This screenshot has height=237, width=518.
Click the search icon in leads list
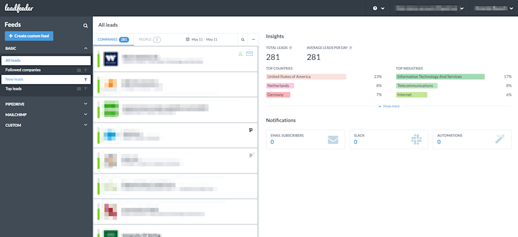tap(243, 40)
